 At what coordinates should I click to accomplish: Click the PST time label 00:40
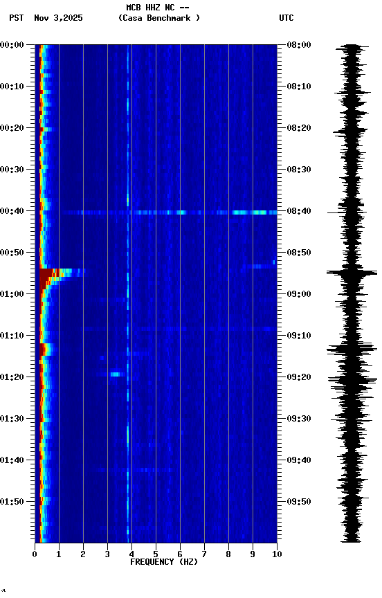tap(12, 211)
